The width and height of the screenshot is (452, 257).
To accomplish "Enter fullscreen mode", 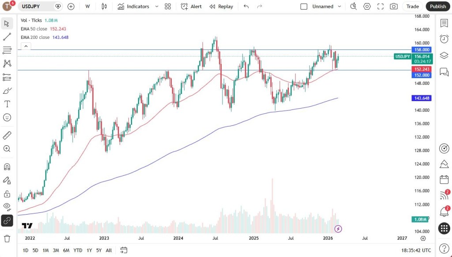I will 380,7.
